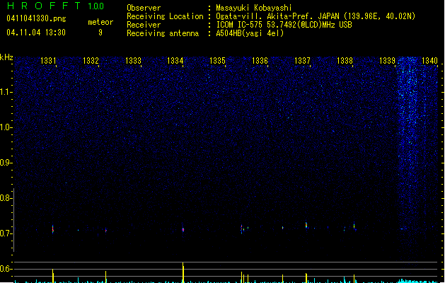Click the 1338 time axis marker
The height and width of the screenshot is (283, 445).
345,61
